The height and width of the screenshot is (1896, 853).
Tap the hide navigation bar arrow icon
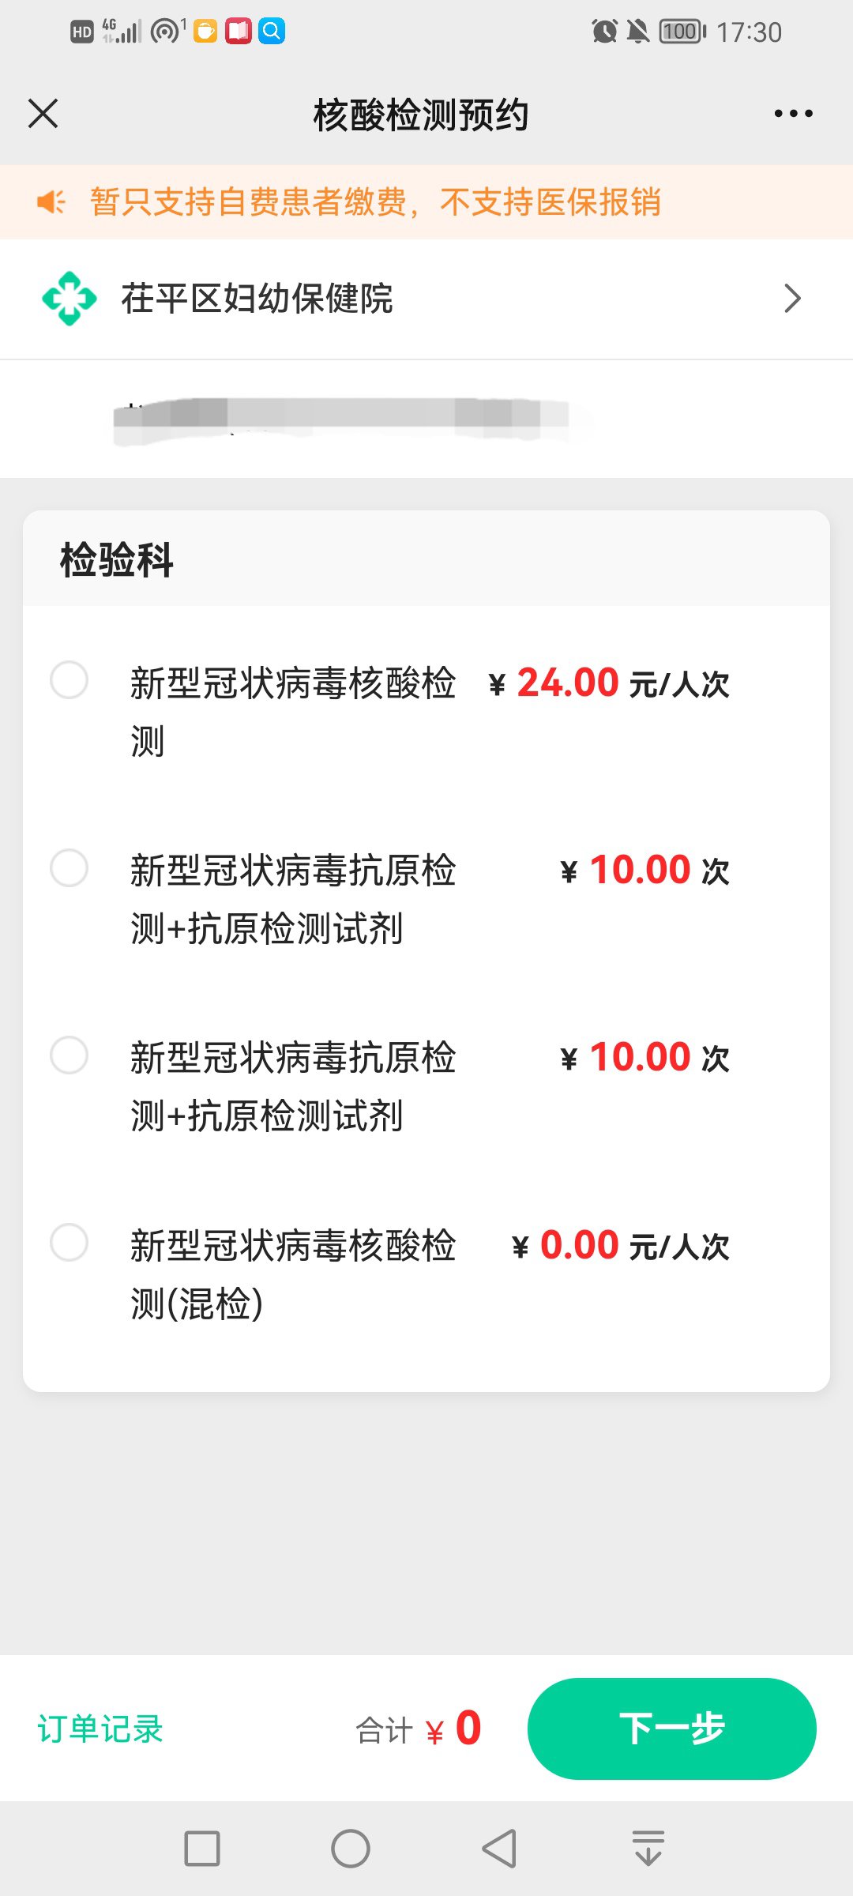click(648, 1849)
